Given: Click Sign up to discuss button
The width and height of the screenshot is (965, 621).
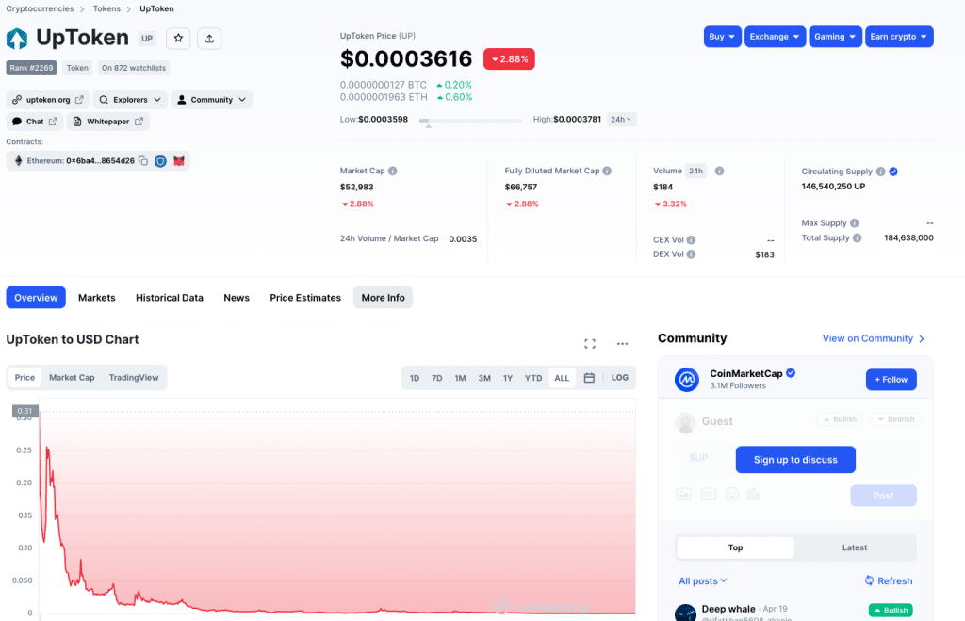Looking at the screenshot, I should click(x=795, y=460).
